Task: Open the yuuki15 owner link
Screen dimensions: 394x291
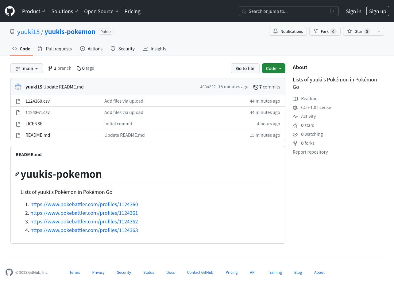Action: click(29, 32)
